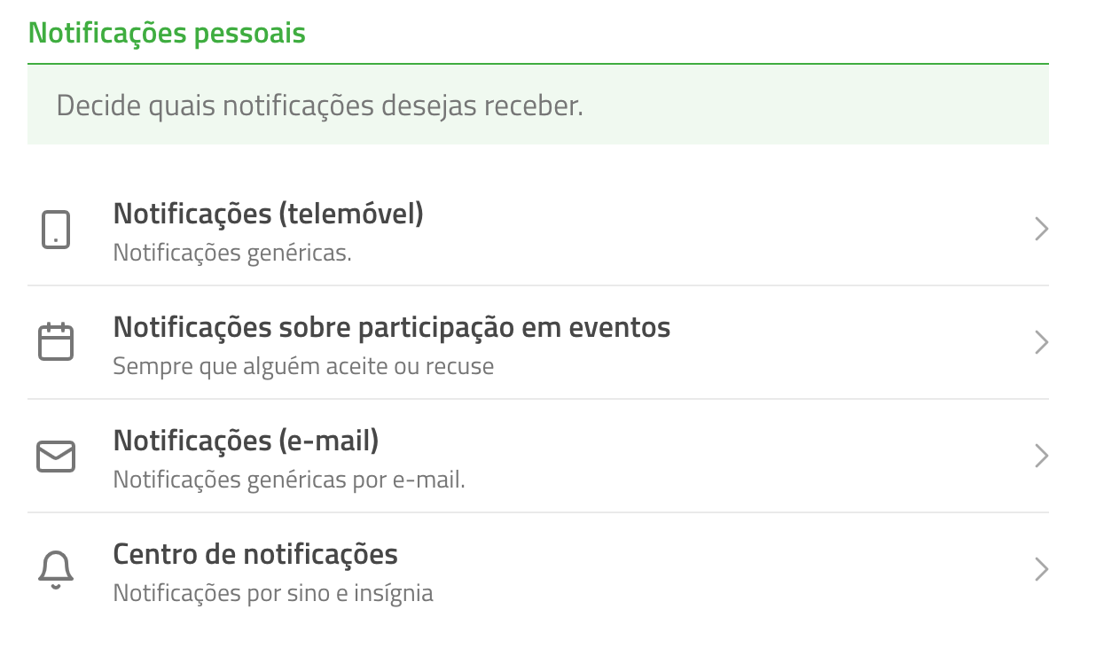Image resolution: width=1096 pixels, height=656 pixels.
Task: Expand the event participation notifications chevron
Action: pos(1042,342)
